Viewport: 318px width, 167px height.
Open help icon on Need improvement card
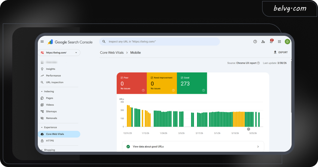[173, 90]
